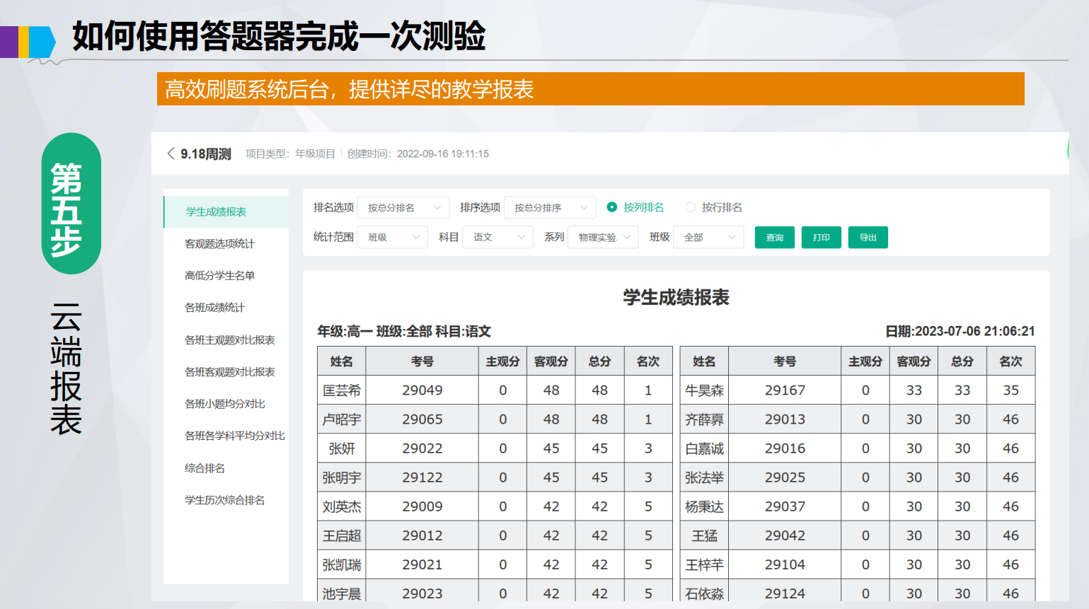Open 学生历次综合排名 in the sidebar

(x=225, y=500)
